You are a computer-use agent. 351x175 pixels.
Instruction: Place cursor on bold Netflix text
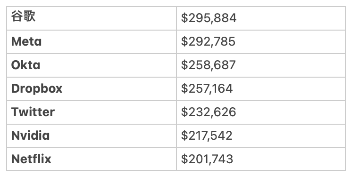(31, 159)
